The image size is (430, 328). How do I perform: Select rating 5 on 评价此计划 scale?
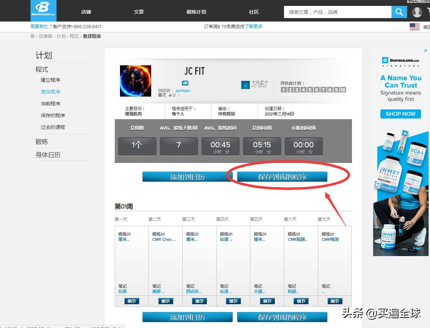click(310, 89)
